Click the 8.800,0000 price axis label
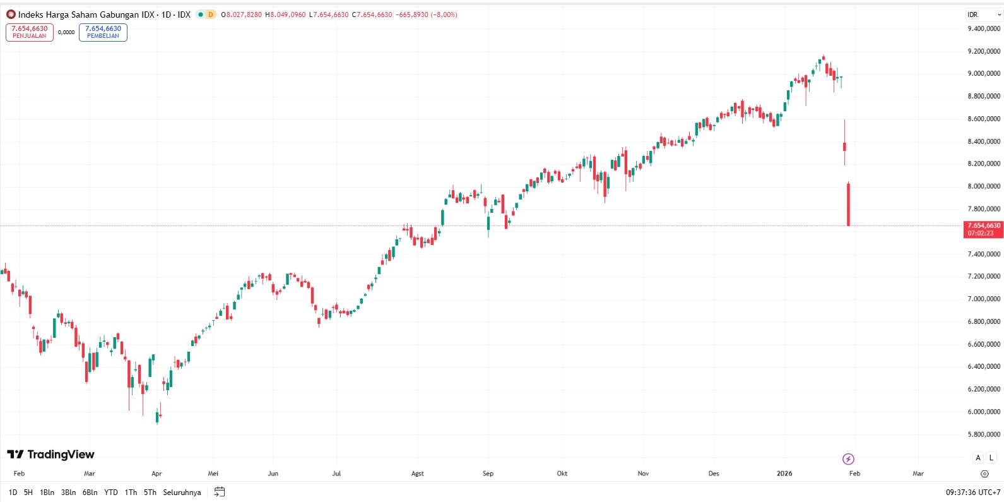Viewport: 1004px width, 502px height. click(984, 96)
